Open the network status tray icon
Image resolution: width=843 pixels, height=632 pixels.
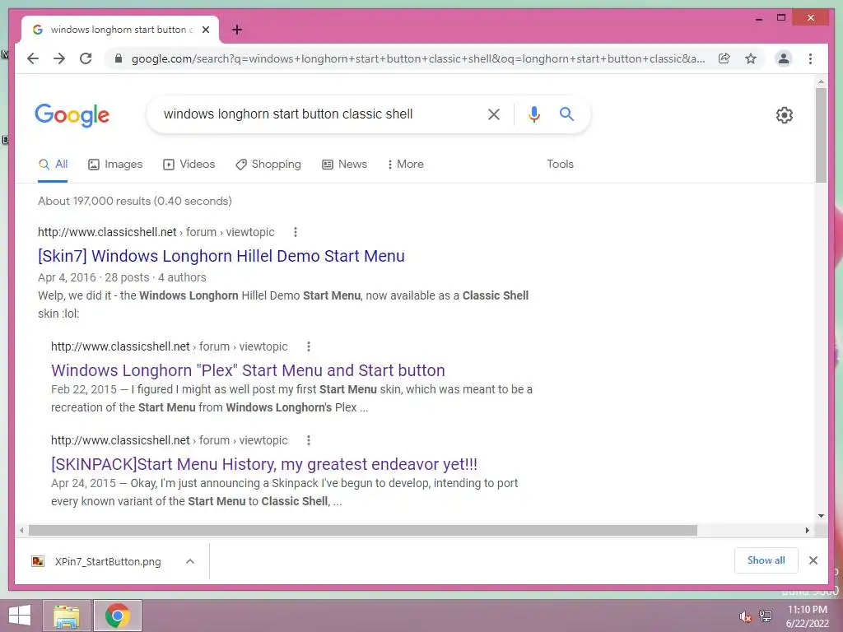766,616
